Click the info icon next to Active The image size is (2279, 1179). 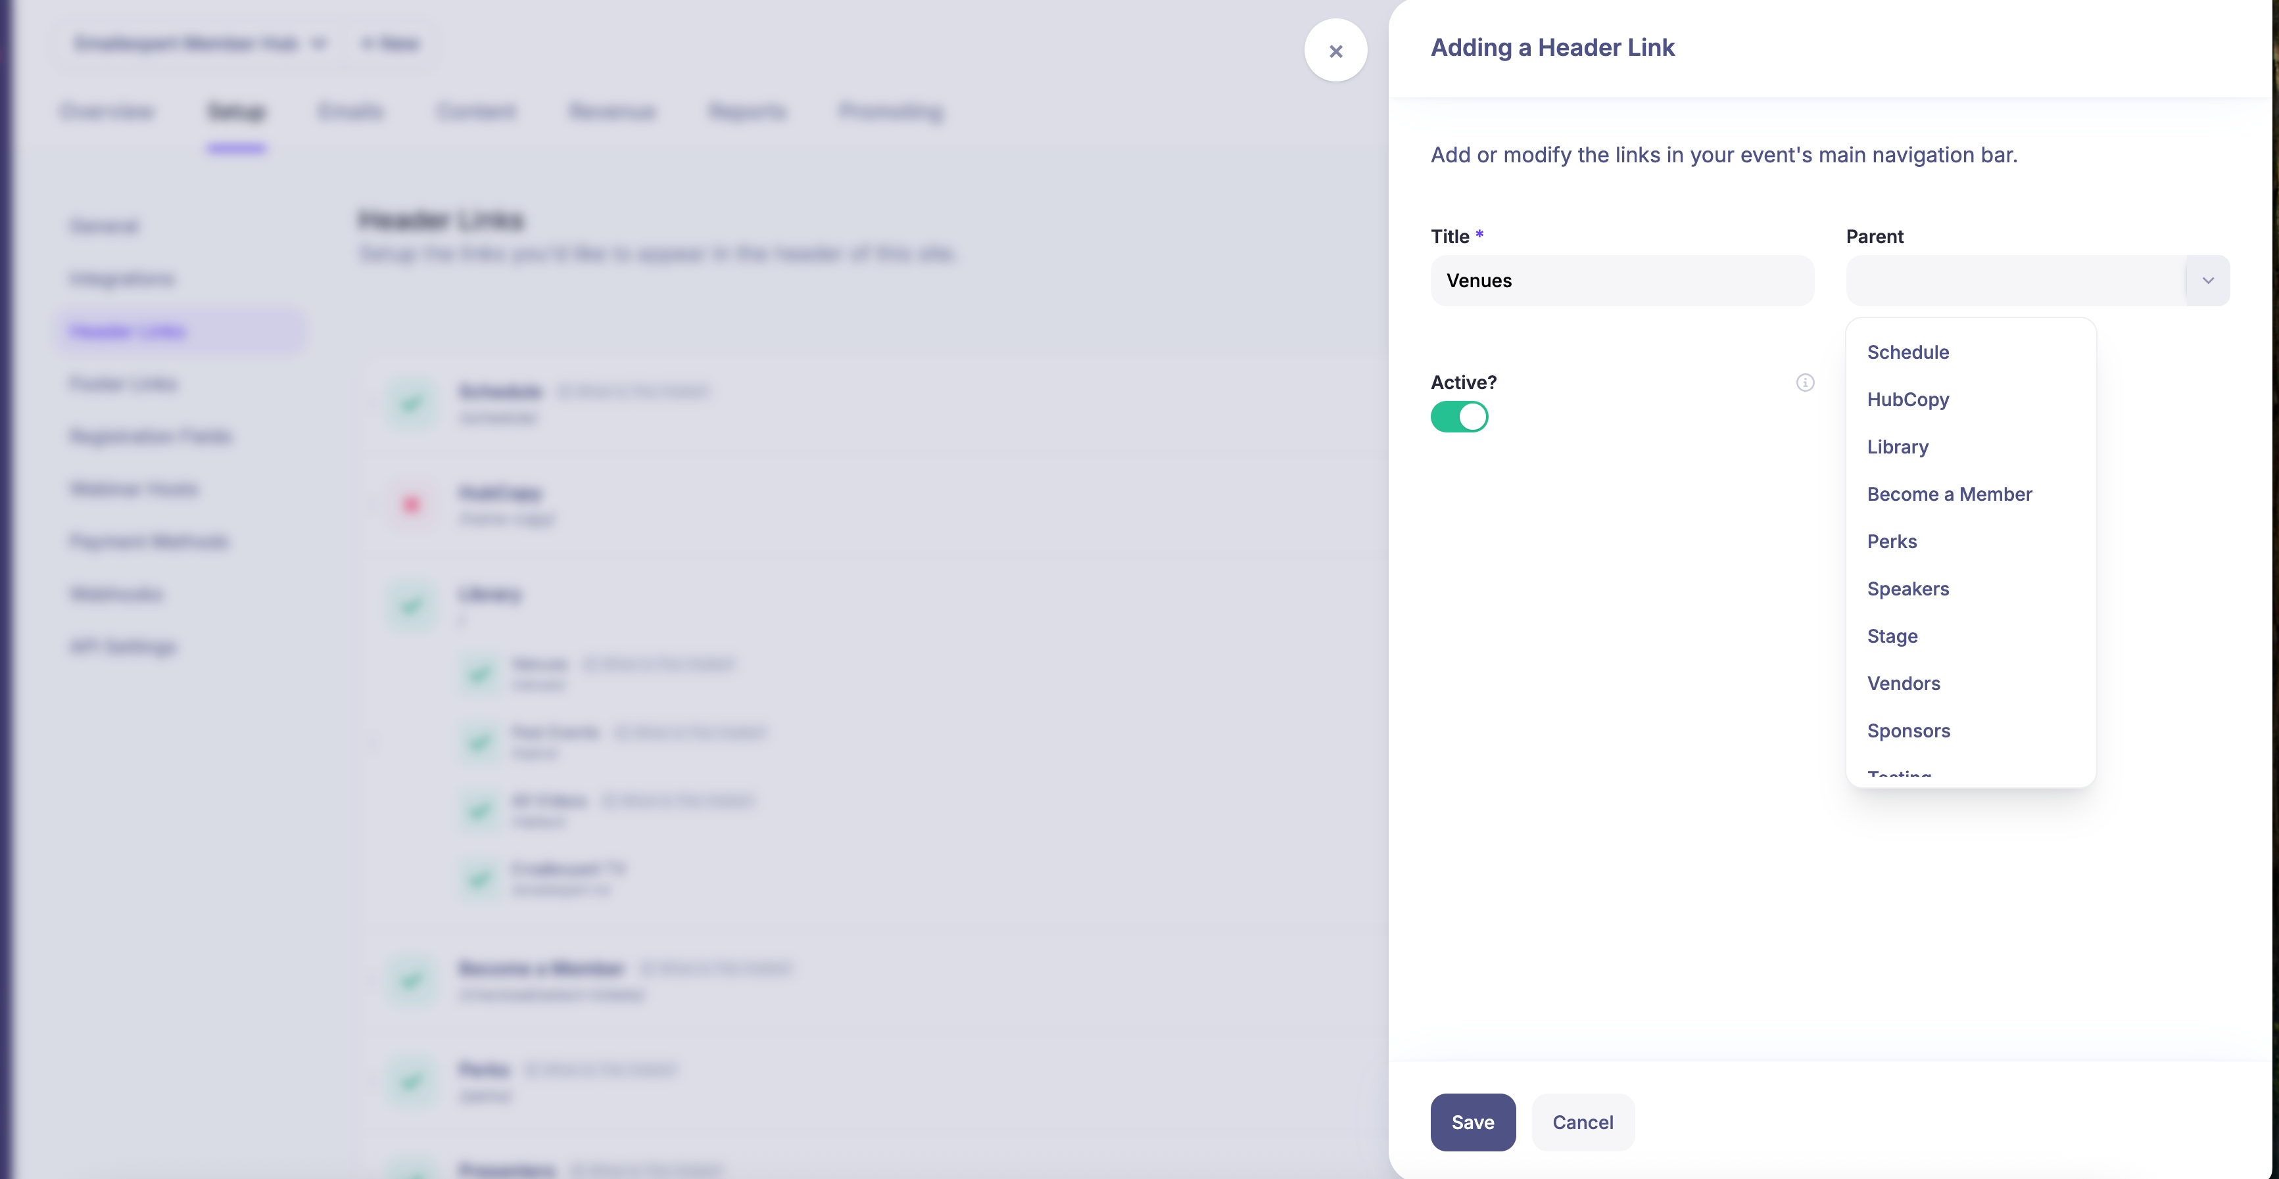[1805, 382]
